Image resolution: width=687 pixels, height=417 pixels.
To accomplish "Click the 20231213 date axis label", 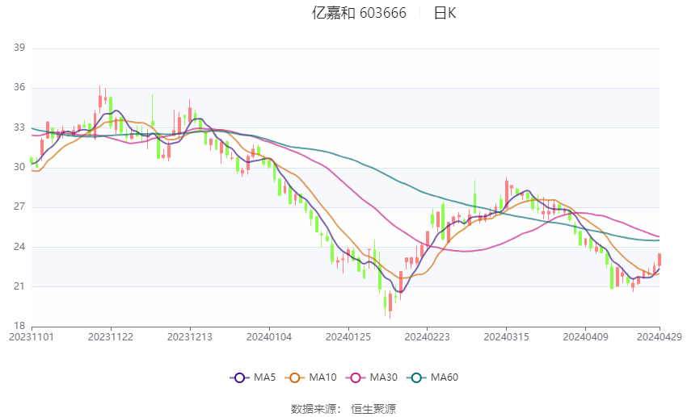I will [191, 336].
